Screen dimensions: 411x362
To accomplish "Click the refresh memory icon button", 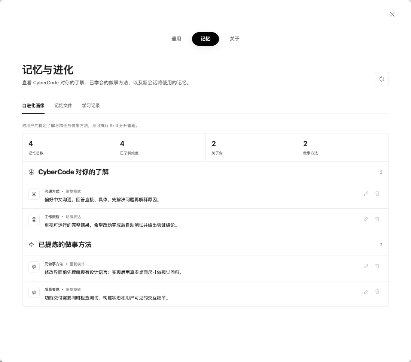I will point(382,79).
